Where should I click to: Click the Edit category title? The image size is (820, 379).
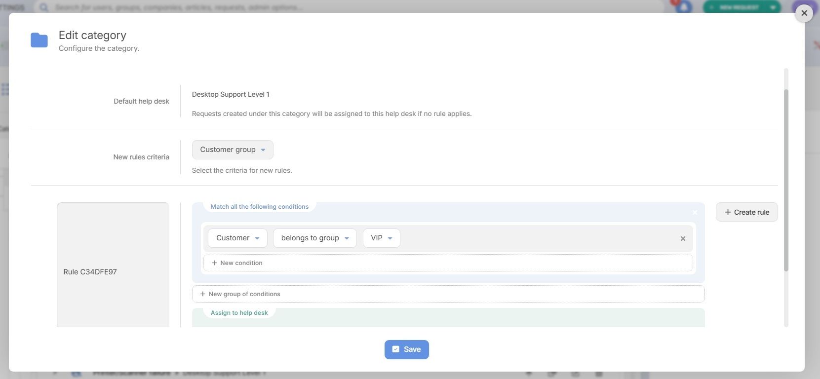pyautogui.click(x=92, y=35)
